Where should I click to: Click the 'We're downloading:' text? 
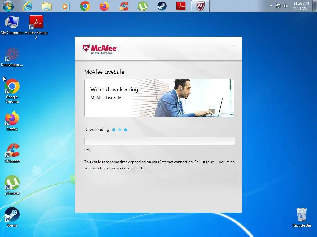click(x=115, y=89)
